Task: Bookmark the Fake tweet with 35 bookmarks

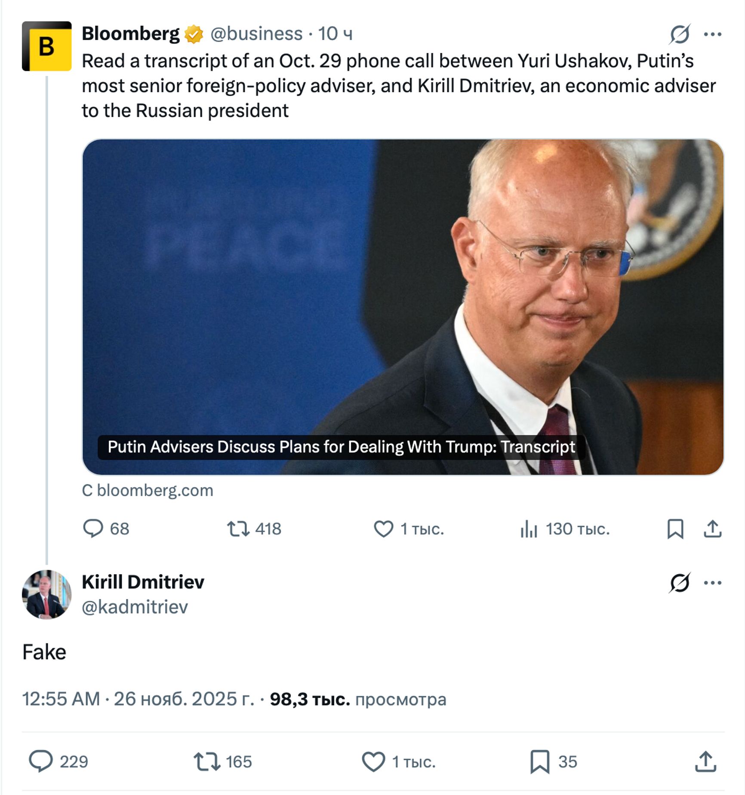Action: pos(539,761)
